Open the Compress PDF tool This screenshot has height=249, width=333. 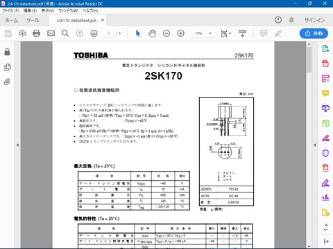pyautogui.click(x=325, y=167)
